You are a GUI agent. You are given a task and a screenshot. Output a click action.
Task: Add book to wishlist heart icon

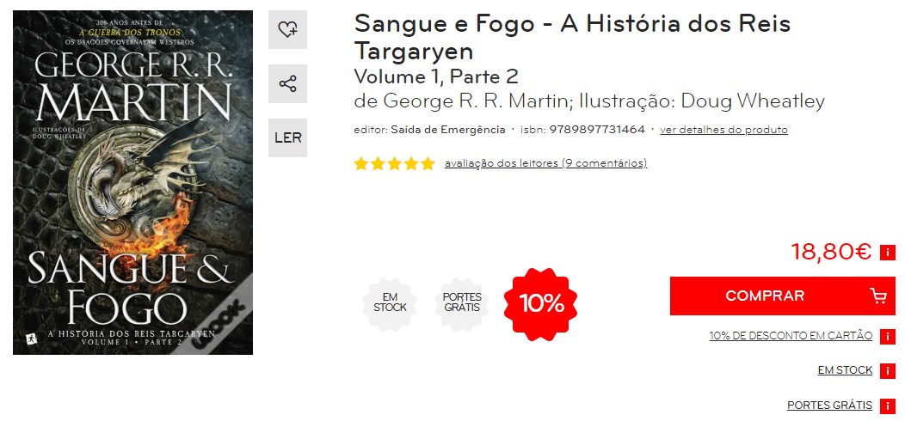coord(287,29)
